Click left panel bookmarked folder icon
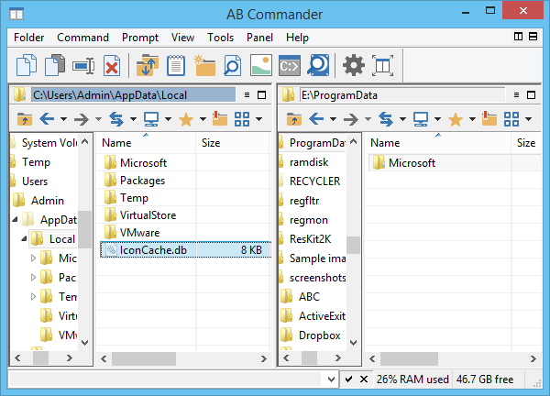550x396 pixels. (x=220, y=118)
